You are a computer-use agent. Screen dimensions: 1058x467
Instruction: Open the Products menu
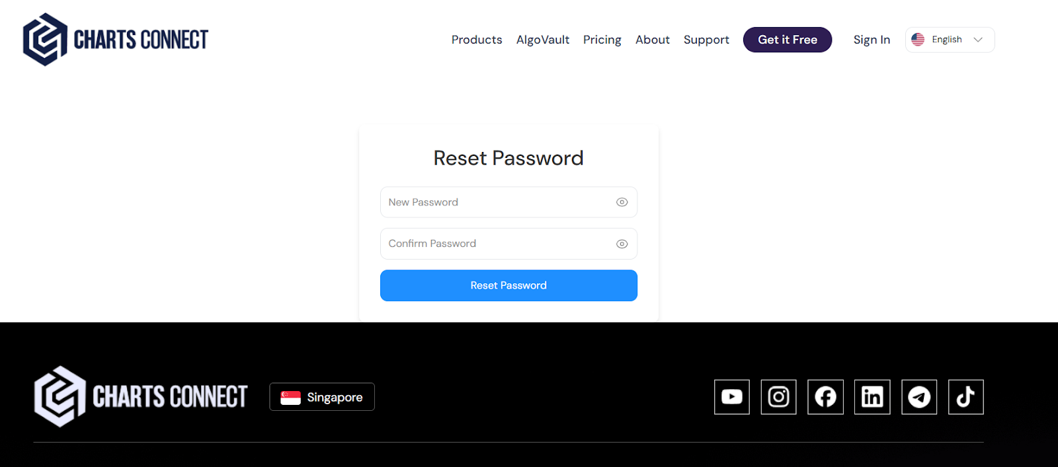477,40
